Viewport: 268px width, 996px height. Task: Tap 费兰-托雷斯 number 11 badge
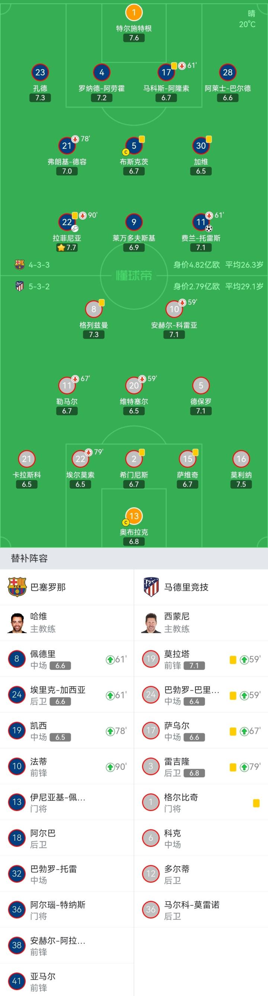coord(201,222)
